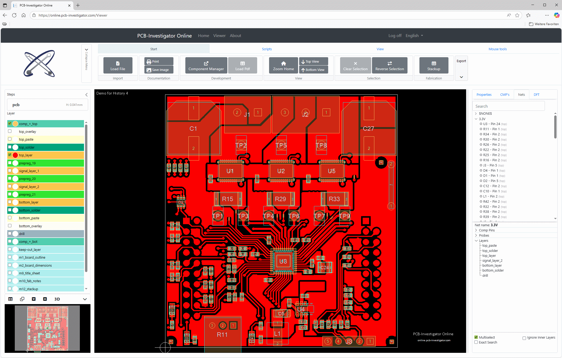Hide the top_layer by unchecking it
Viewport: 562px width, 358px height.
[10, 155]
